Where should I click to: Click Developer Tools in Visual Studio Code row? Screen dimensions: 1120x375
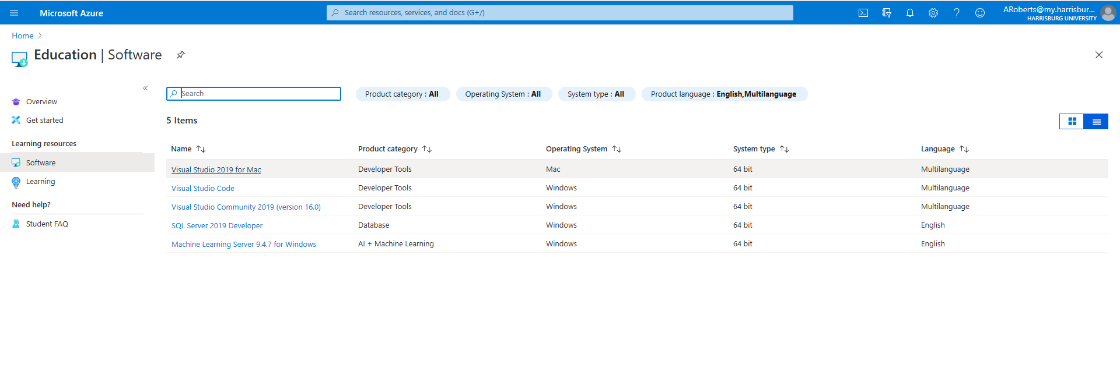pyautogui.click(x=385, y=187)
